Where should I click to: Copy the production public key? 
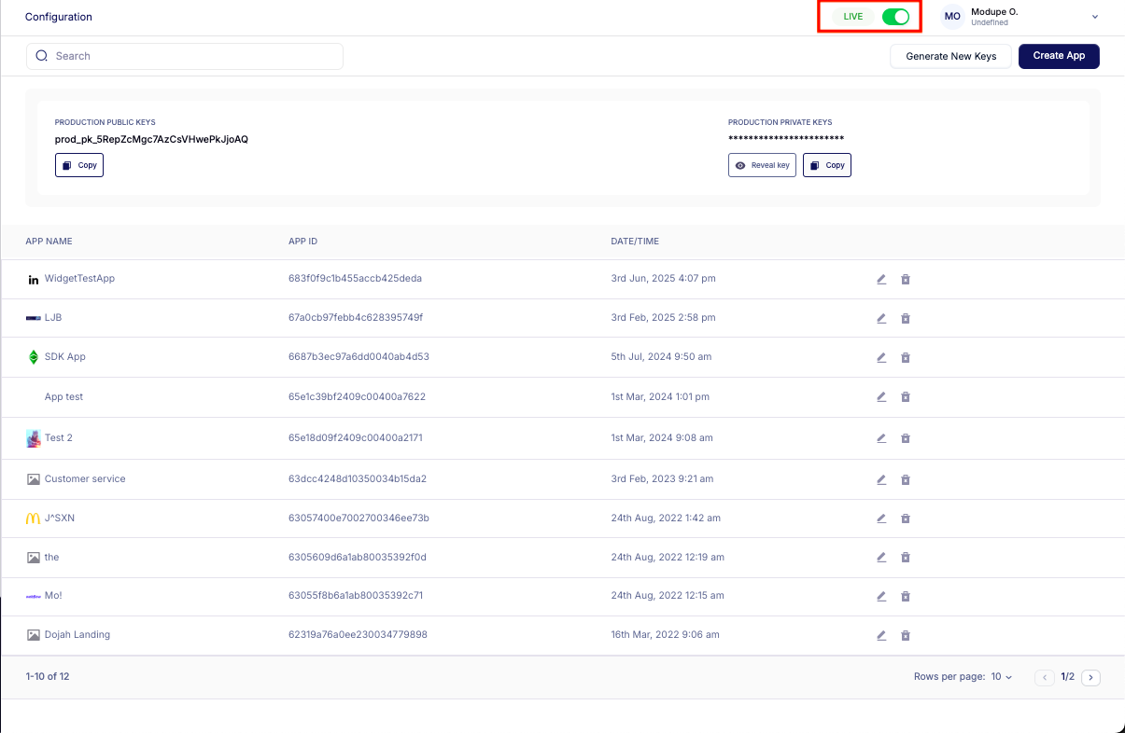(x=79, y=165)
